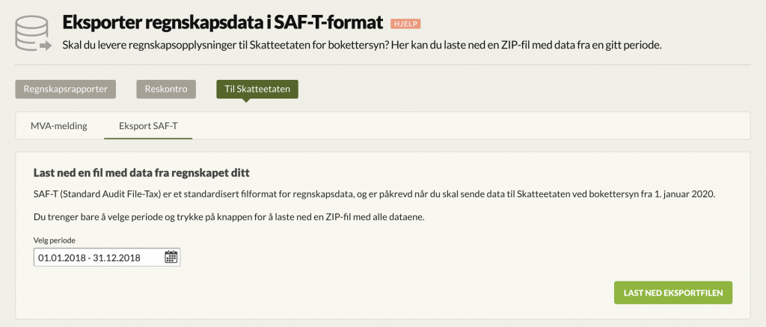Click the database export icon beside the title

(33, 34)
